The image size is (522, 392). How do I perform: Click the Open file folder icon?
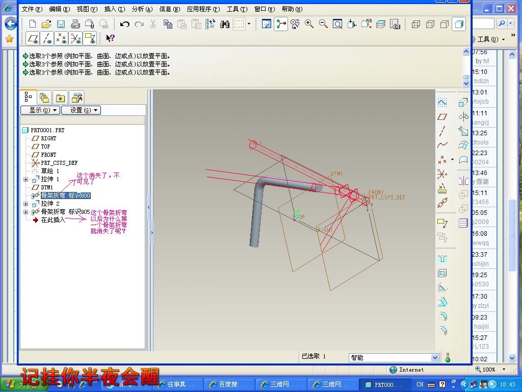[46, 24]
